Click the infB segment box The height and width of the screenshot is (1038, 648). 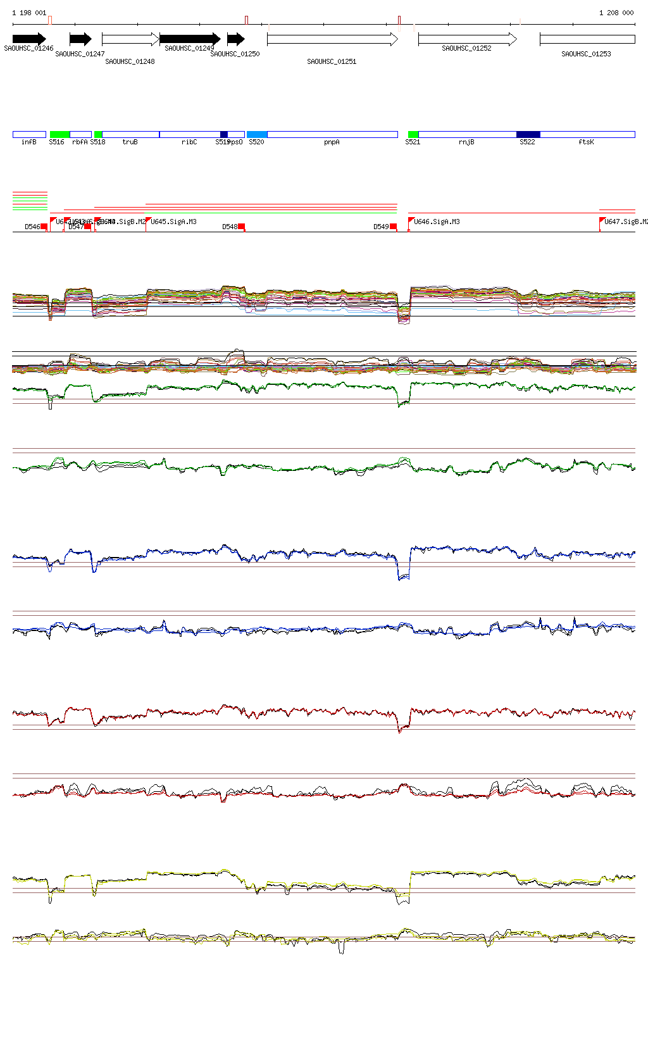[x=29, y=134]
